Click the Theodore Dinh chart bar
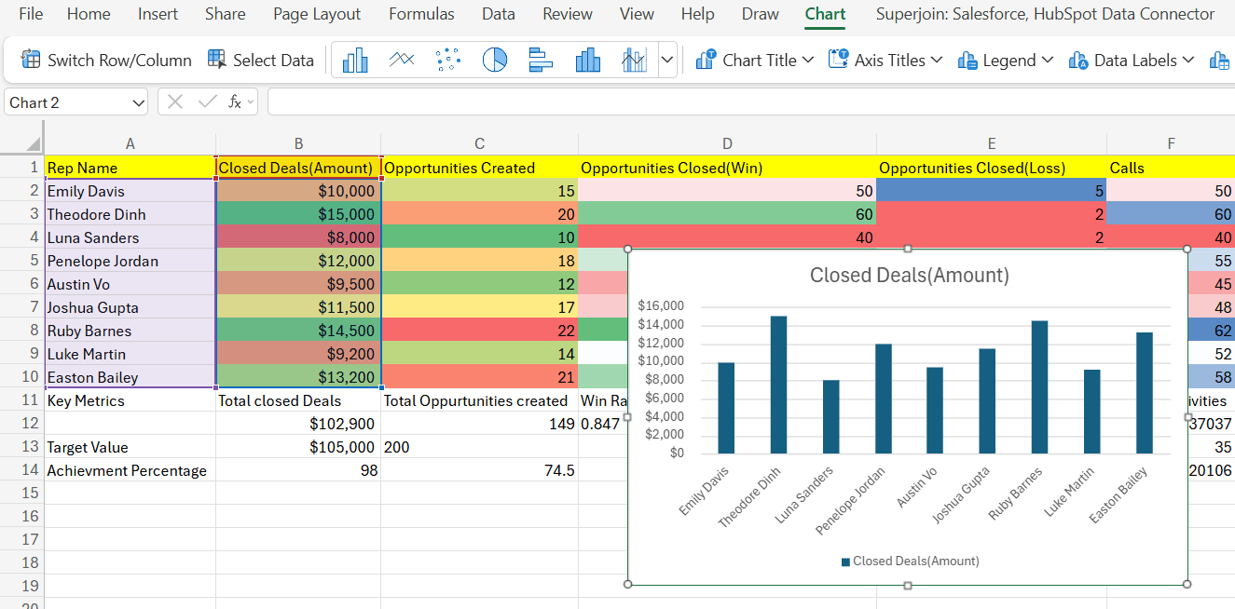 (778, 385)
